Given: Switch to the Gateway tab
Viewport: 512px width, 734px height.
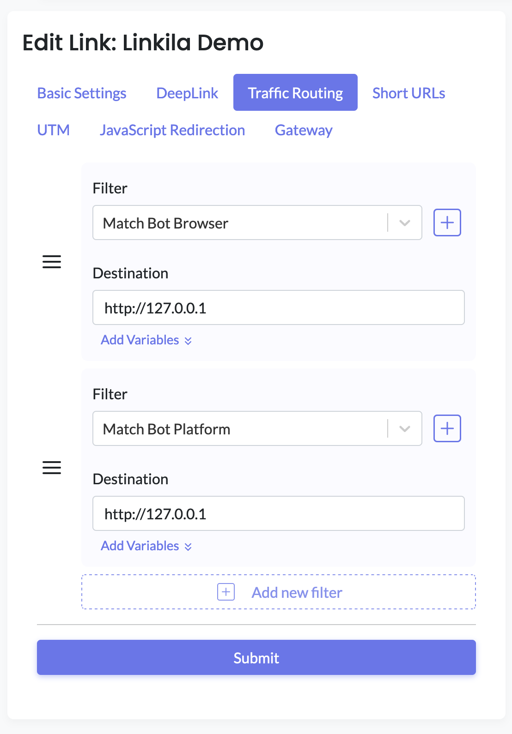Looking at the screenshot, I should pyautogui.click(x=304, y=130).
